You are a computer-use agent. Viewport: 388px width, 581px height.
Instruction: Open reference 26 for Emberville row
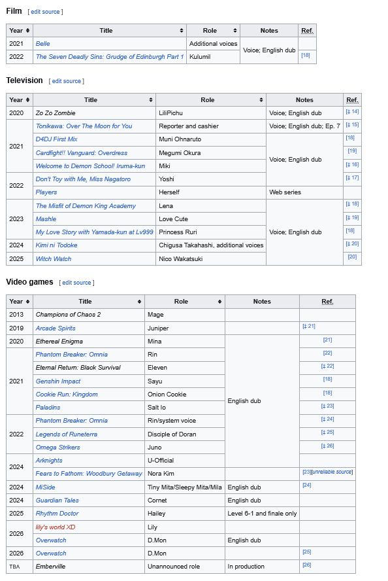pyautogui.click(x=306, y=565)
